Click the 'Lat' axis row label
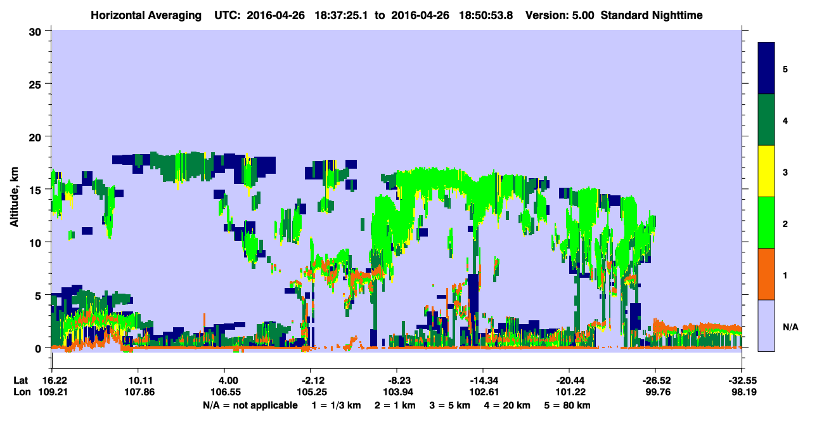 [20, 380]
